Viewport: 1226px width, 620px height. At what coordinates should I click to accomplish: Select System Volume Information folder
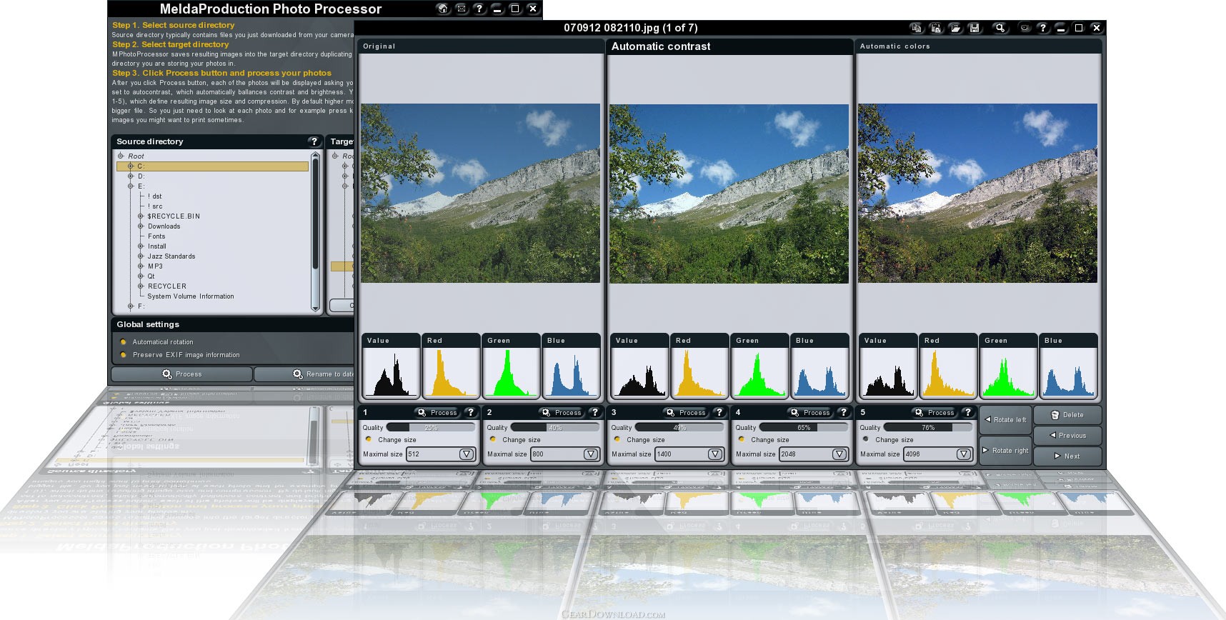[x=191, y=296]
